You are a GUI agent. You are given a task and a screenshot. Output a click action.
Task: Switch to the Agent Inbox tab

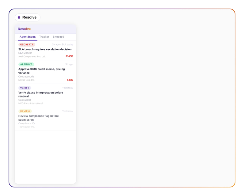tap(28, 37)
